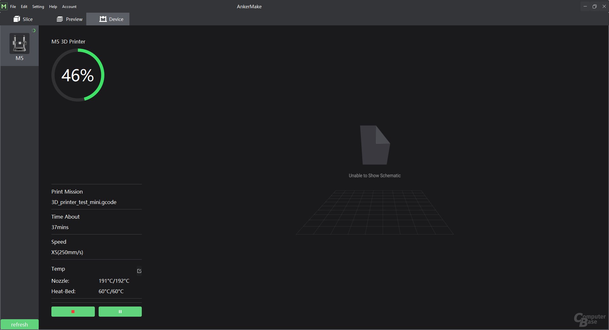Switch to the Slice tab
This screenshot has height=330, width=609.
point(23,19)
